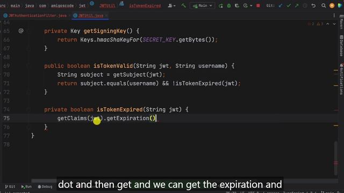344x193 pixels.
Task: Open Search Everywhere magnifier
Action: 324,6
